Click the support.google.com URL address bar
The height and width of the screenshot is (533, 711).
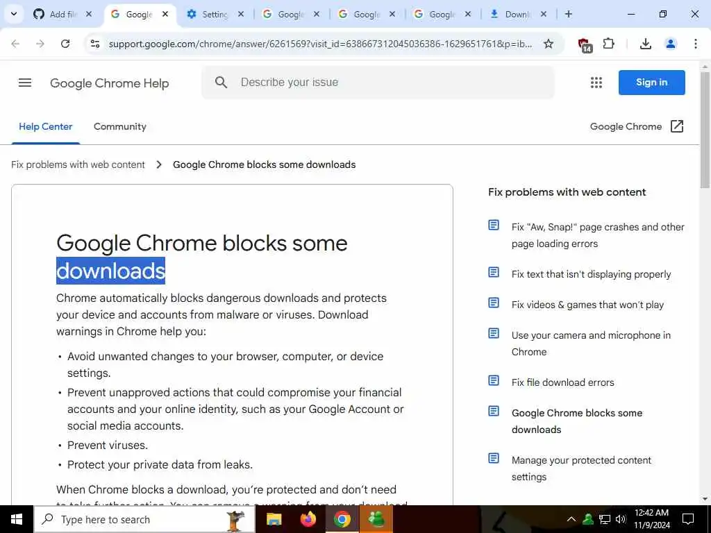point(320,44)
